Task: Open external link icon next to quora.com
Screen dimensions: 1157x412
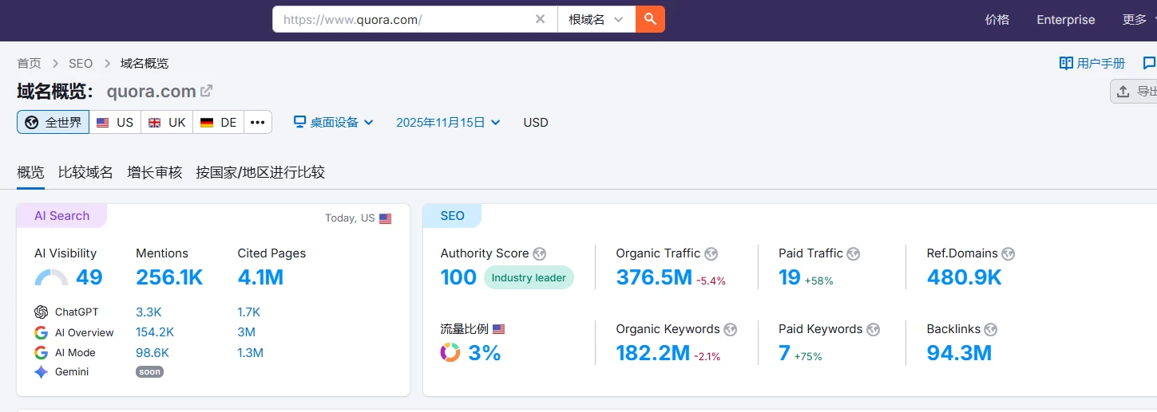Action: (206, 91)
